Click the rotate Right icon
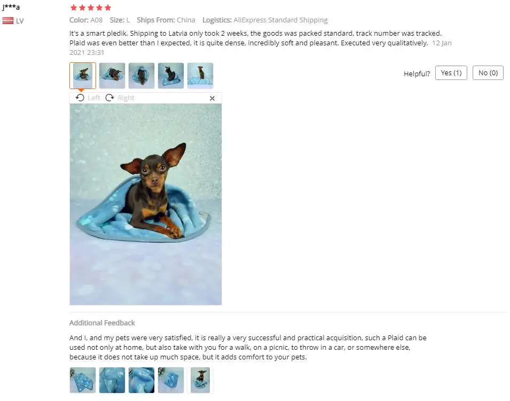This screenshot has height=401, width=510. pos(109,98)
